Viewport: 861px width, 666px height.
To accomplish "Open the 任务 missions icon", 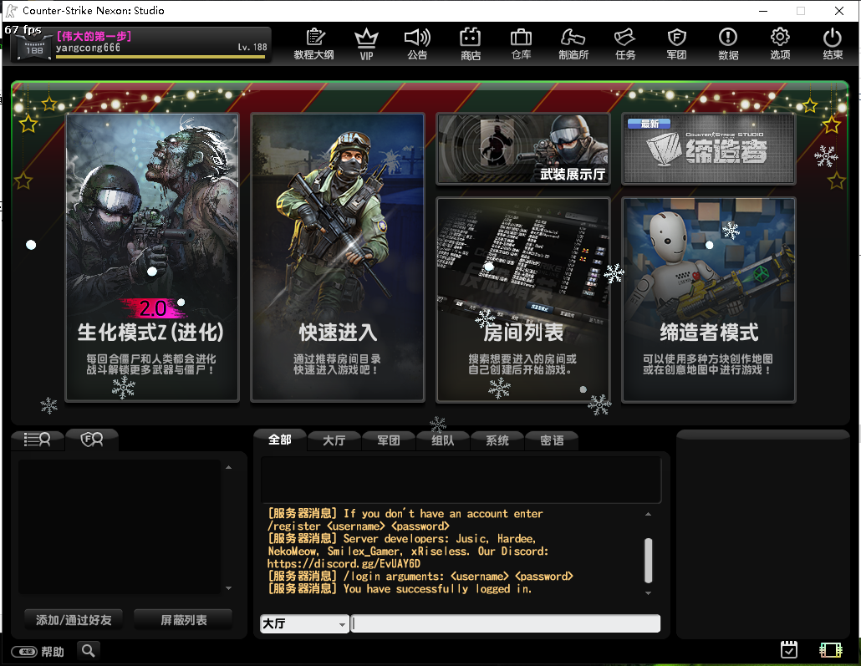I will 625,44.
